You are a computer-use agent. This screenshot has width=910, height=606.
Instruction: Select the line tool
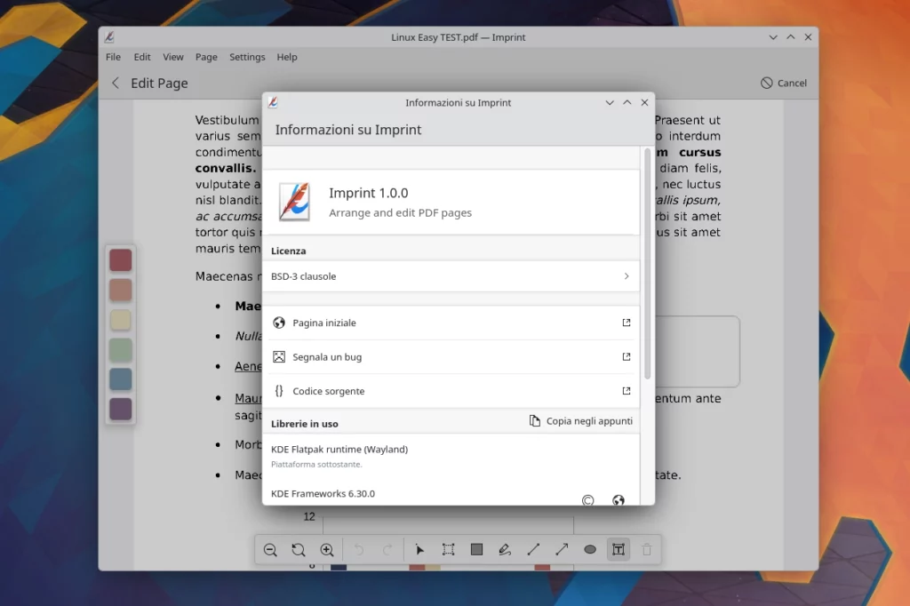point(533,550)
